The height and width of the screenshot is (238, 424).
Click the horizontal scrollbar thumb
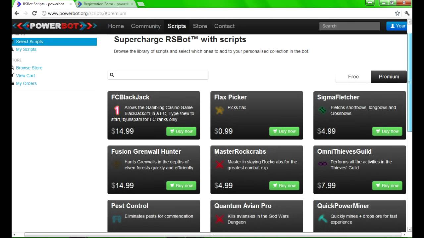[x=213, y=235]
